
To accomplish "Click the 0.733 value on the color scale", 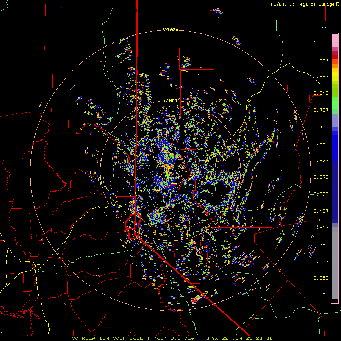I will pyautogui.click(x=321, y=127).
